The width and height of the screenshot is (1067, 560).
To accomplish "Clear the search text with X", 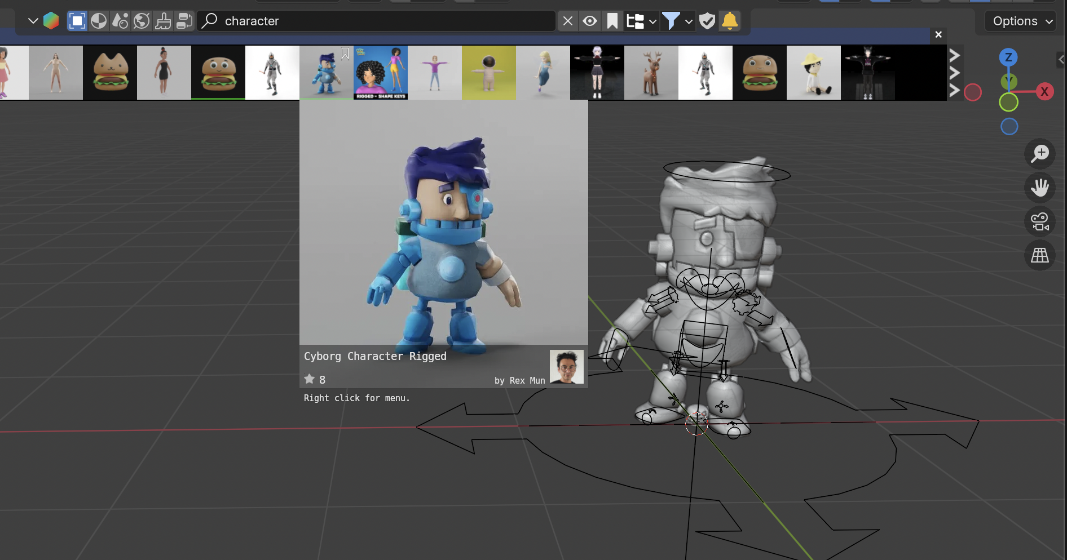I will pos(568,21).
